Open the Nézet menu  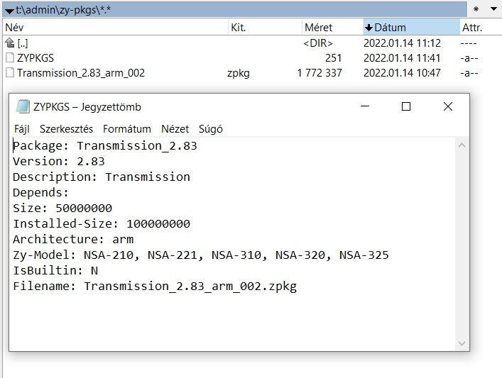pos(175,129)
